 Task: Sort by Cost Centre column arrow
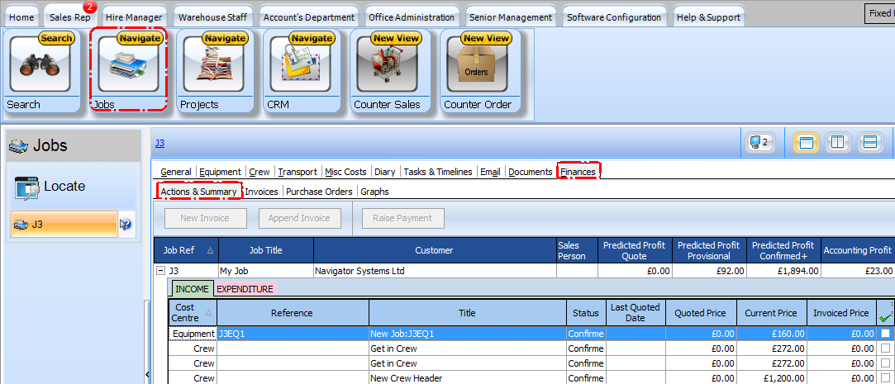208,313
